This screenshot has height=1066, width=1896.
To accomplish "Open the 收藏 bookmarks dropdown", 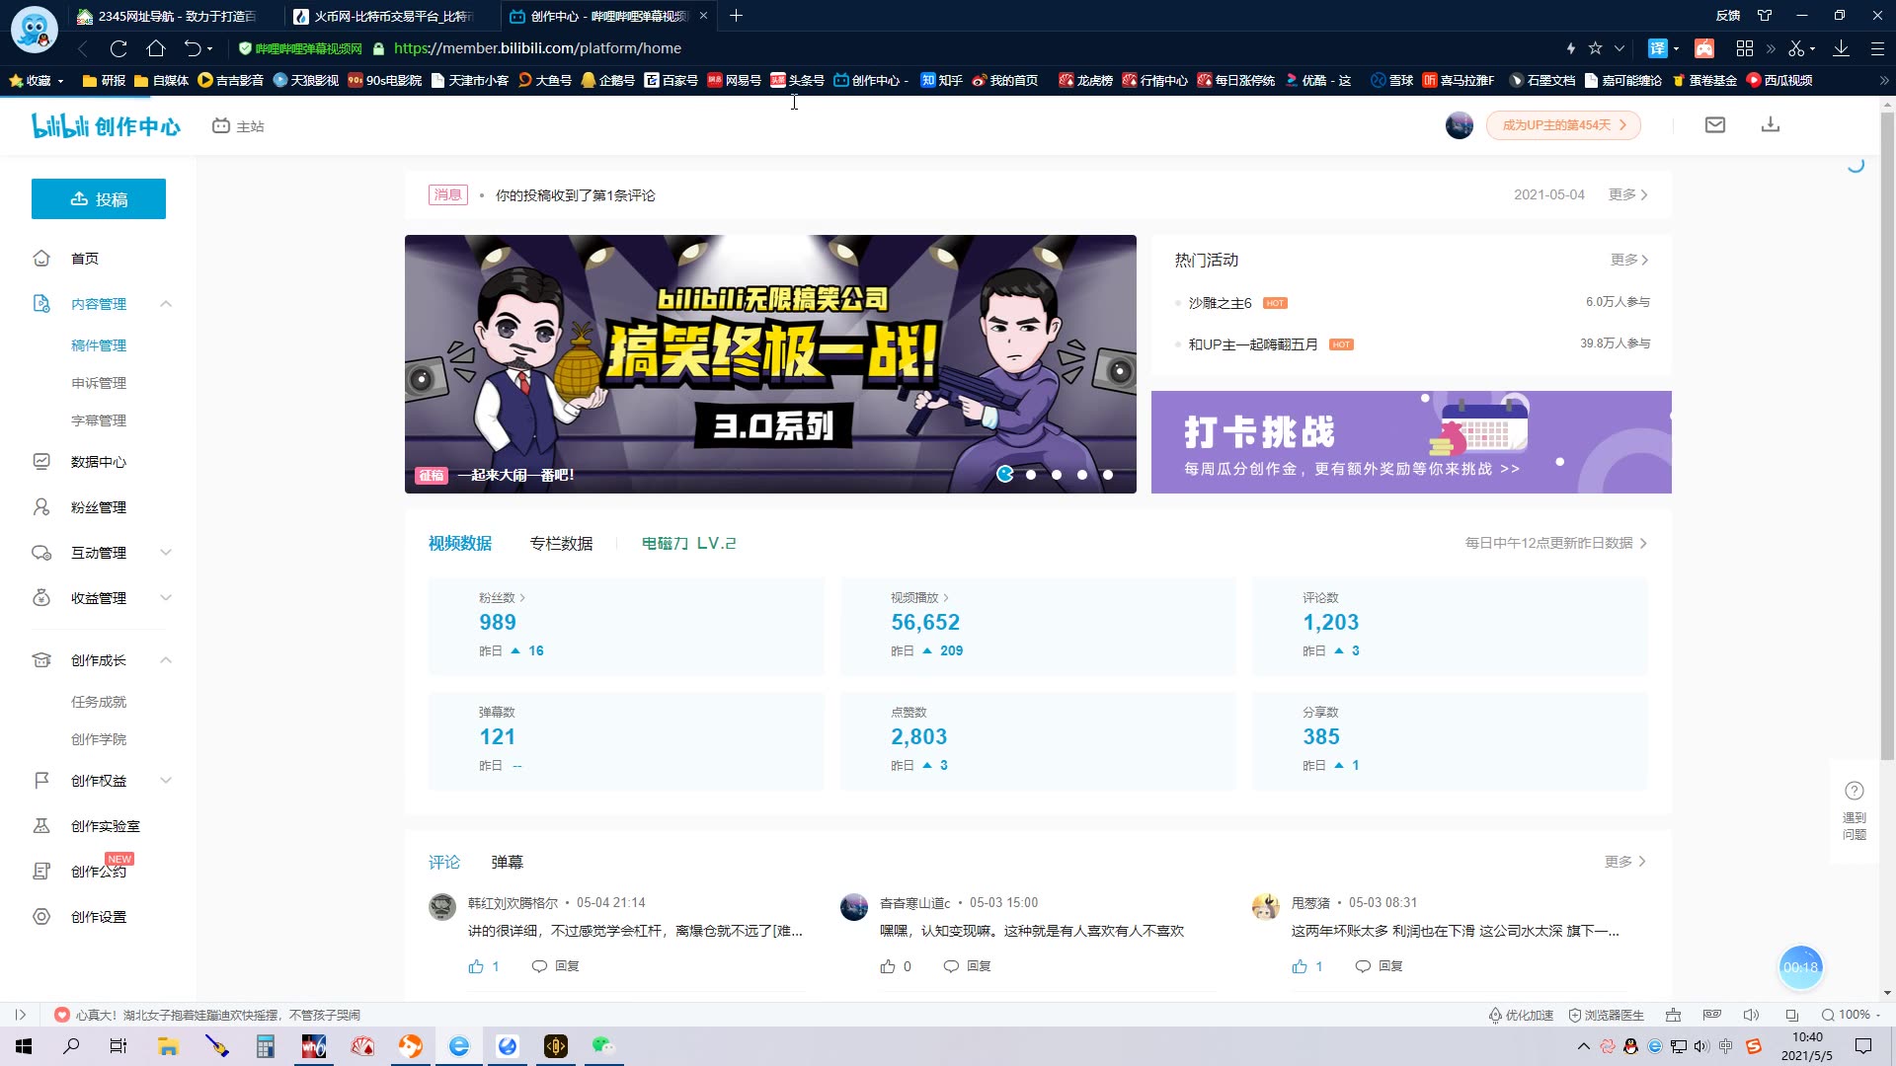I will point(37,81).
